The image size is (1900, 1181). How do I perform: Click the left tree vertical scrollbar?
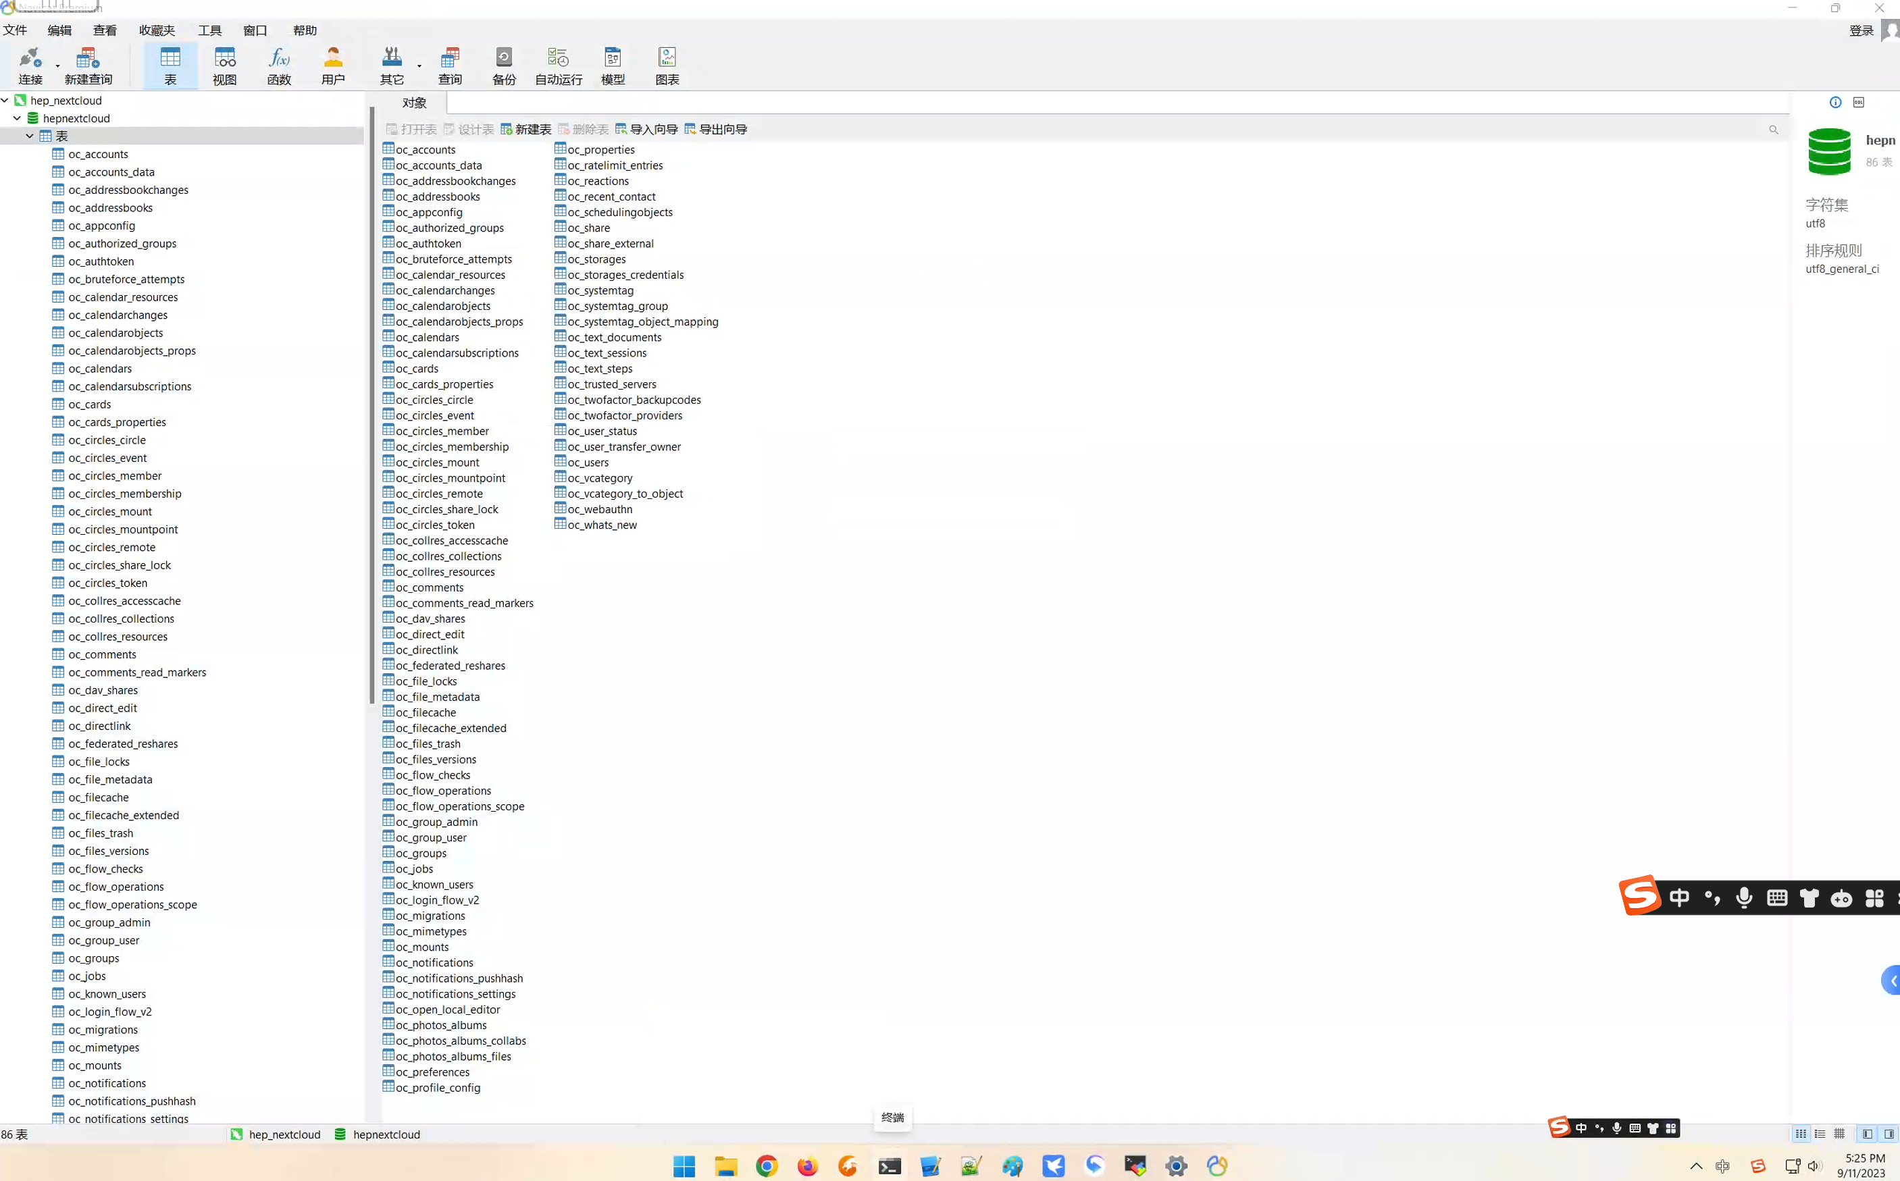point(371,406)
